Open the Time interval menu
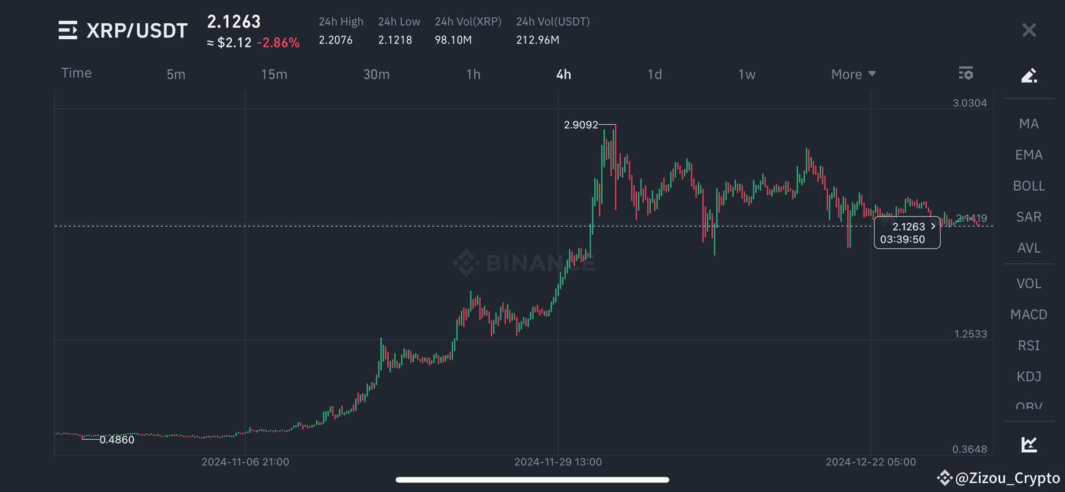 [76, 72]
